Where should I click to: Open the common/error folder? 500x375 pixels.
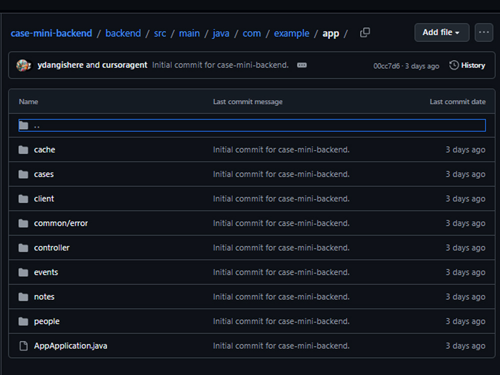coord(60,223)
